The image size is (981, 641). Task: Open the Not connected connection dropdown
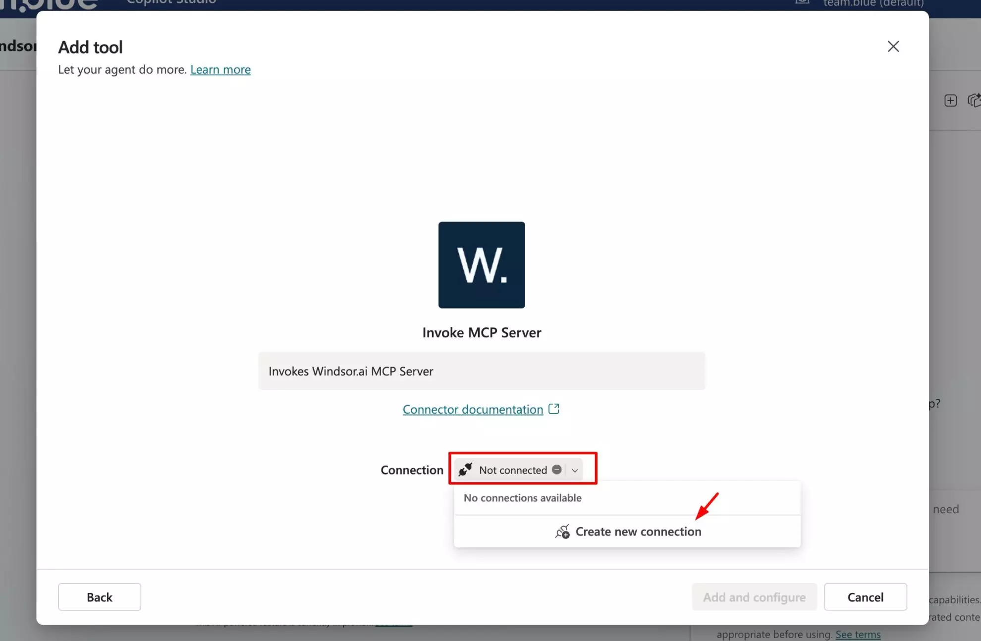(518, 470)
